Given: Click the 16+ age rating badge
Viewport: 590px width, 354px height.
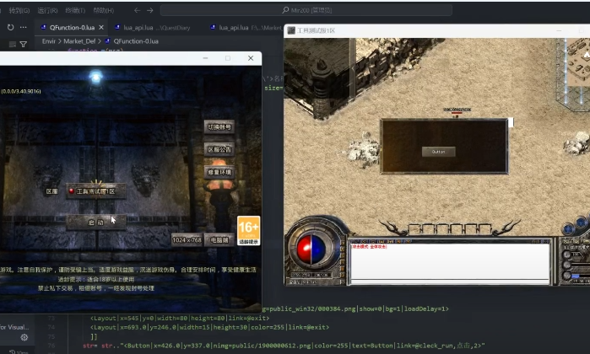Looking at the screenshot, I should coord(248,230).
